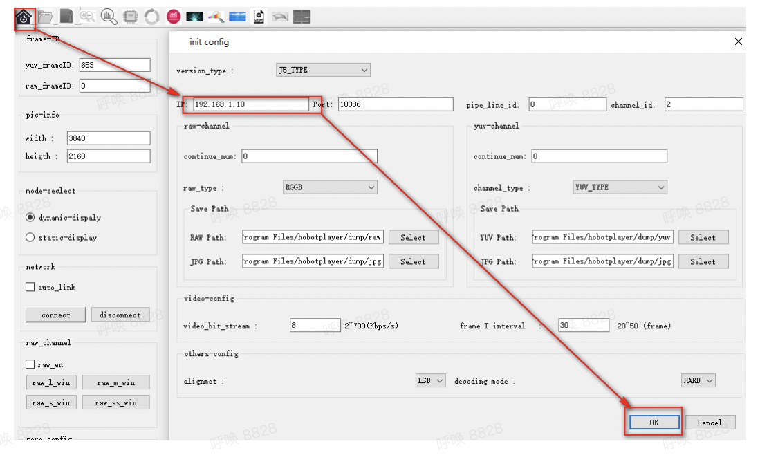Click the pink round chart icon
This screenshot has height=455, width=769.
pos(174,17)
